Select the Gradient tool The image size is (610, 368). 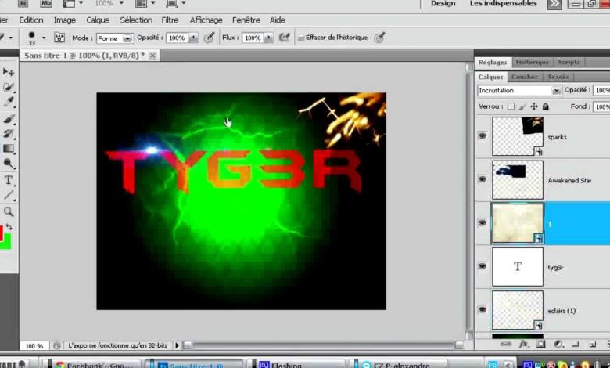(9, 149)
